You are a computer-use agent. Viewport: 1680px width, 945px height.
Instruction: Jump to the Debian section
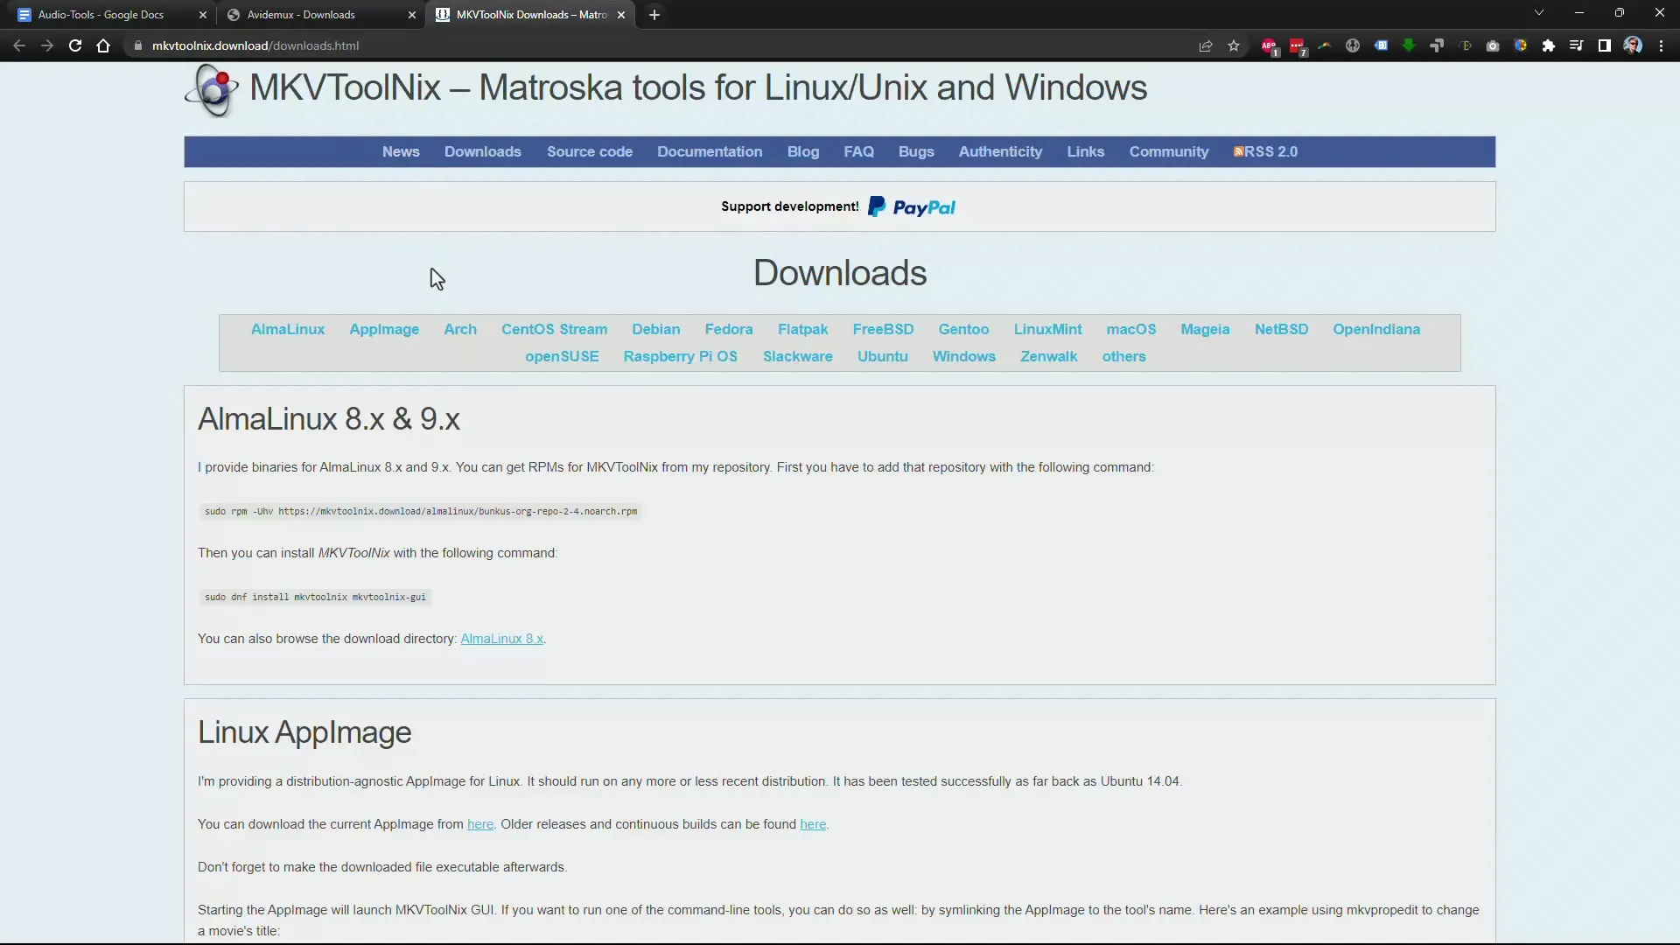click(656, 329)
